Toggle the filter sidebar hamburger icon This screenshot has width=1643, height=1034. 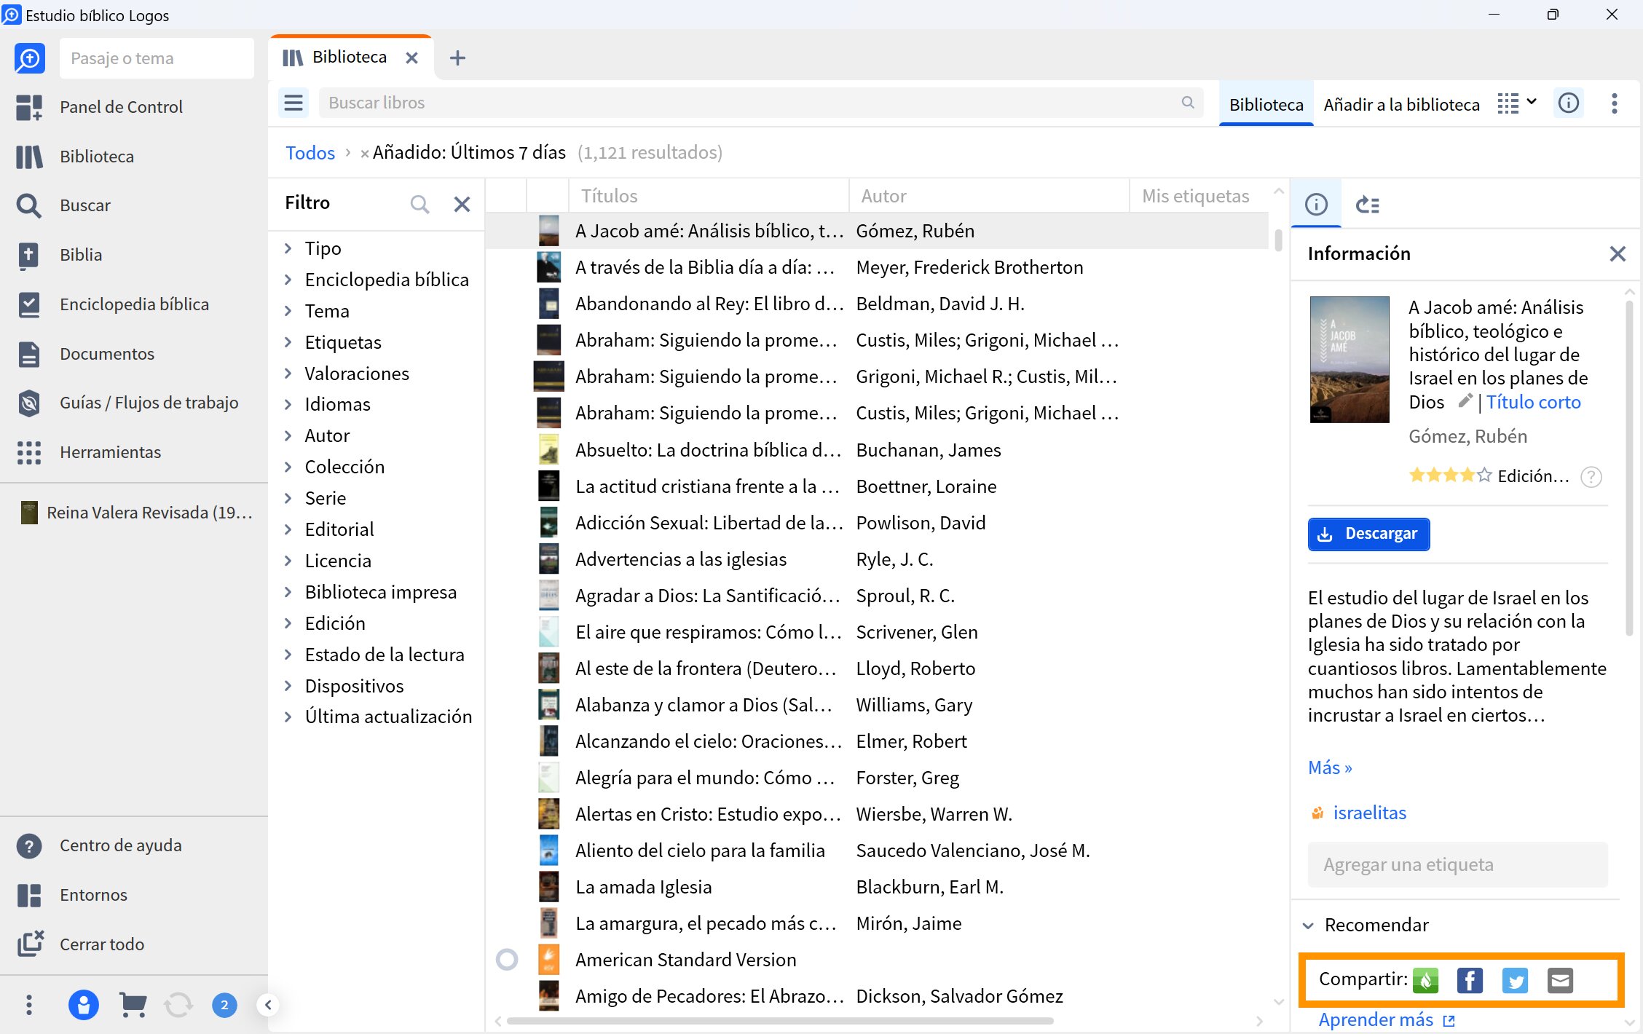click(x=293, y=103)
